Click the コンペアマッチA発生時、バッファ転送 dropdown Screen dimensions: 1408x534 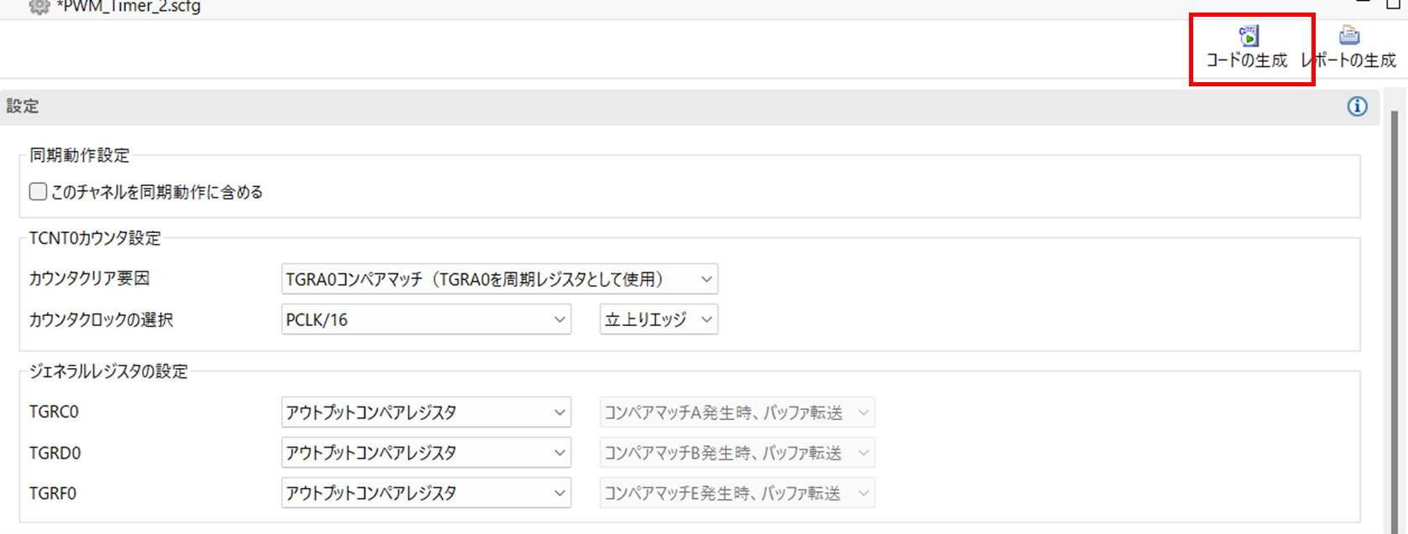coord(737,412)
